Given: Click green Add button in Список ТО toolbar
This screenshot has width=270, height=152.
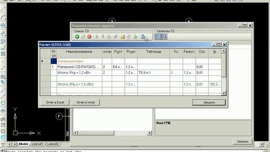Looking at the screenshot, I should point(77,37).
